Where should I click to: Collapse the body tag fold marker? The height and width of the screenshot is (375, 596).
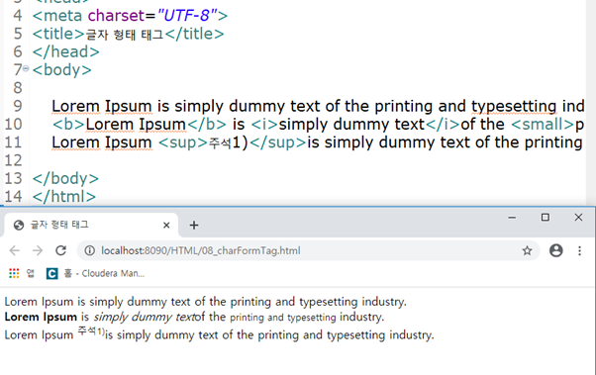[x=26, y=69]
